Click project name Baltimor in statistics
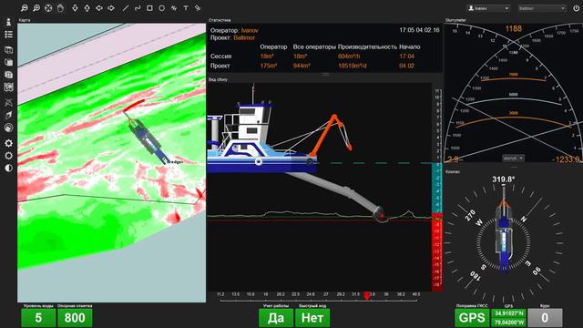This screenshot has height=328, width=583. pos(244,38)
